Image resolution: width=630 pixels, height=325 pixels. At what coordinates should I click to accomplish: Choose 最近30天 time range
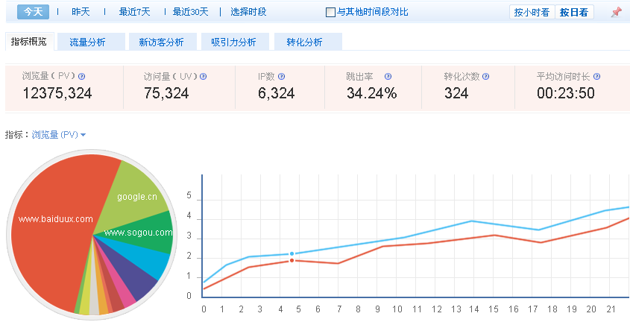(190, 12)
